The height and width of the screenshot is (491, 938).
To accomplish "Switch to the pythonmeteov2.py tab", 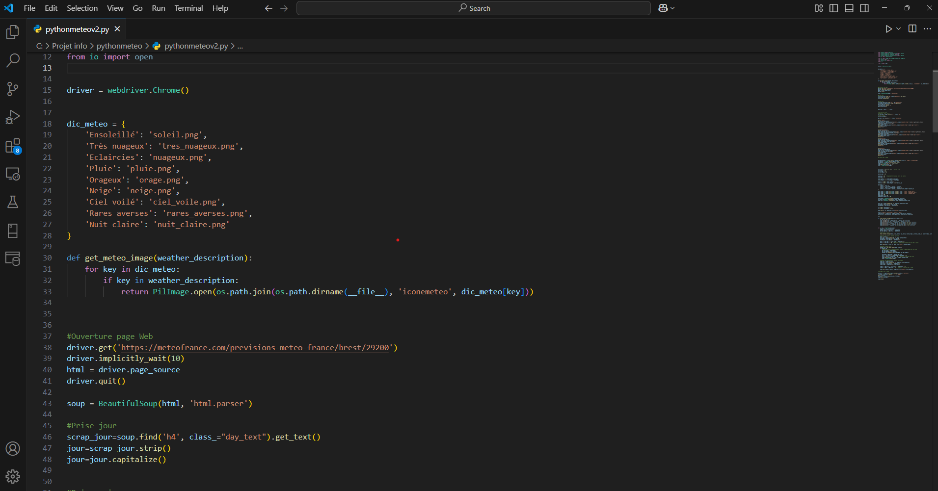I will click(x=77, y=29).
